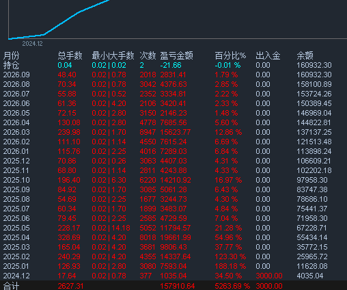Click the -21.66 position profit value
Viewport: 347px width, 290px height.
(171, 66)
